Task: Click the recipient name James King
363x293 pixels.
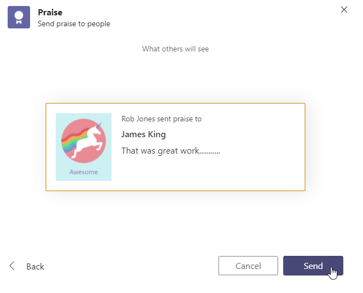Action: point(144,134)
